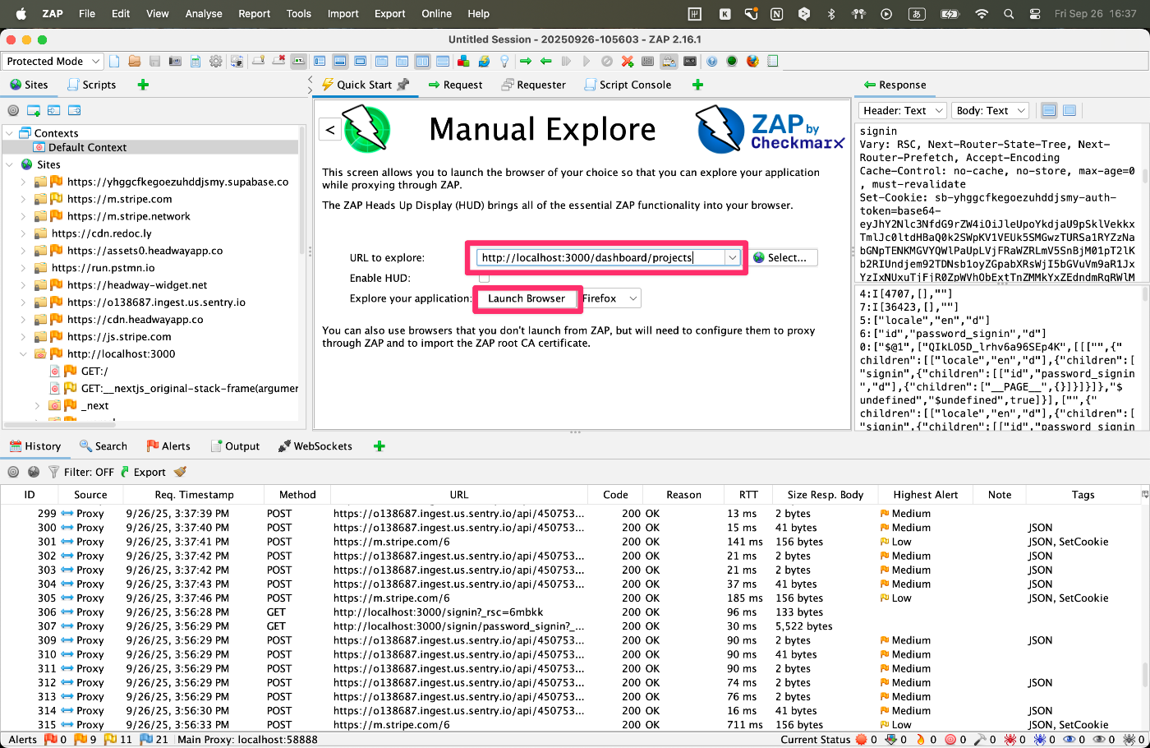Image resolution: width=1150 pixels, height=748 pixels.
Task: Click the Open Session folder icon
Action: click(x=135, y=61)
